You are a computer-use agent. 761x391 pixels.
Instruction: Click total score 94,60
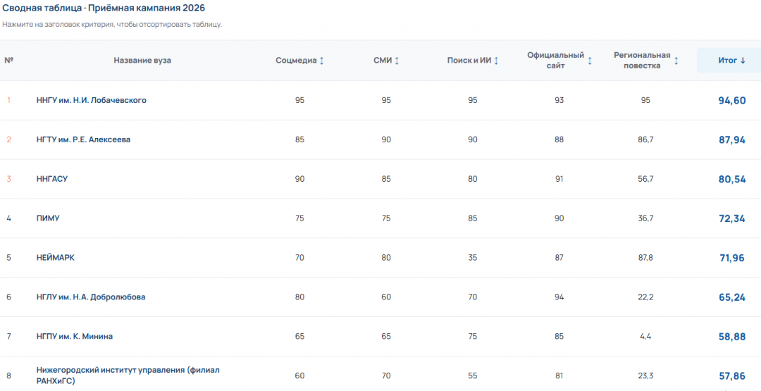pyautogui.click(x=732, y=101)
